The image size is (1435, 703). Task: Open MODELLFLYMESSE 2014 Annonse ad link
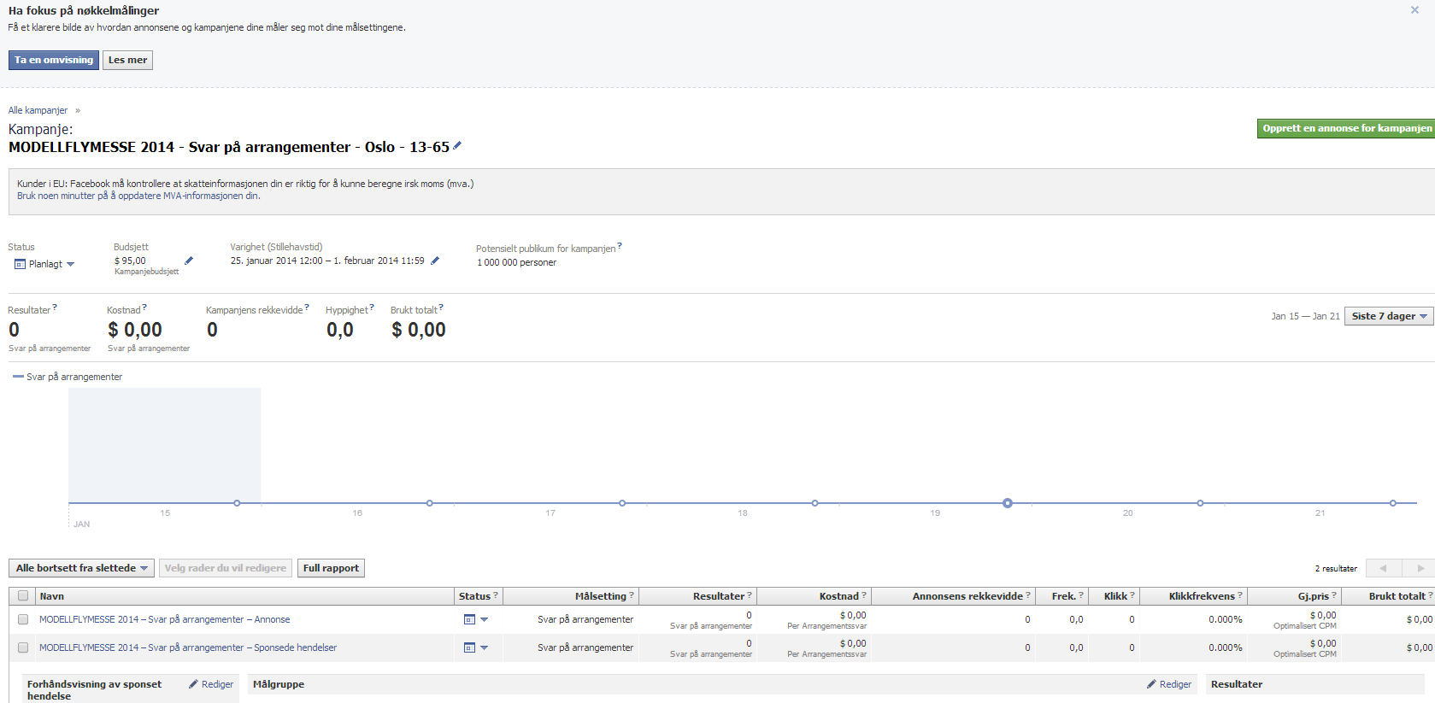[x=164, y=619]
